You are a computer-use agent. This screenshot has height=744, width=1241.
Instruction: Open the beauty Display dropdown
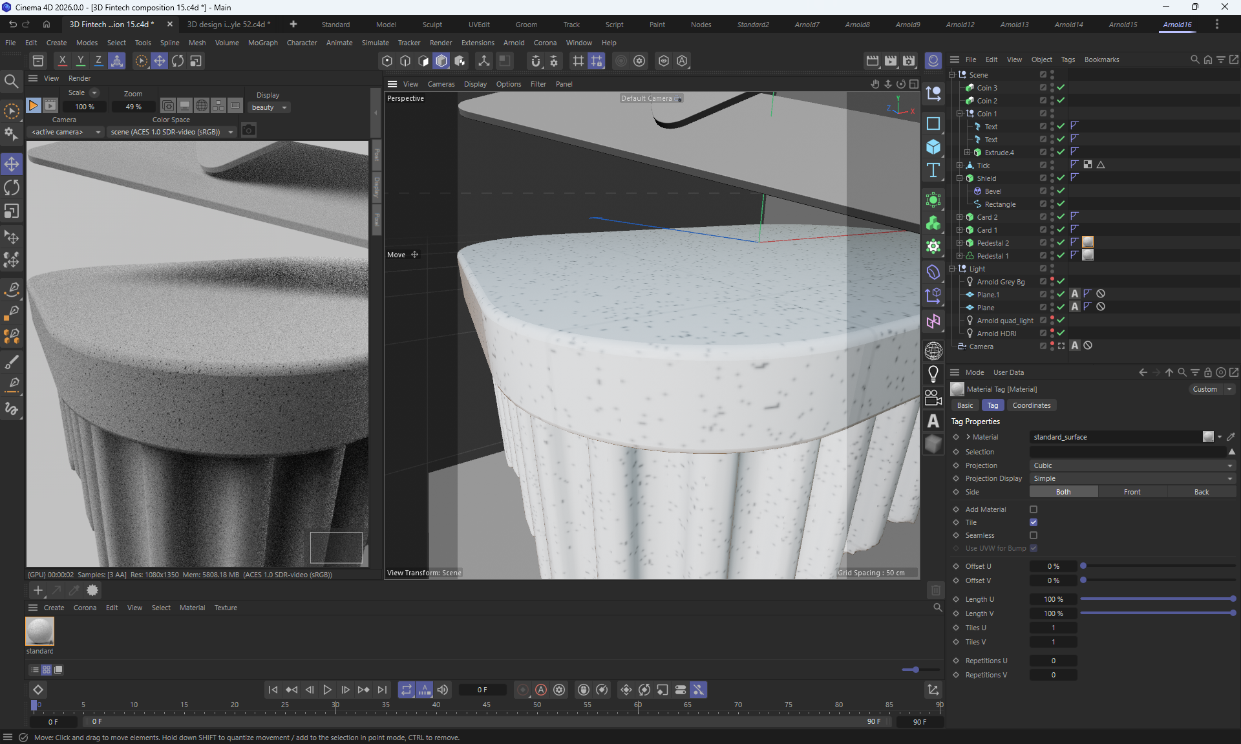(269, 107)
